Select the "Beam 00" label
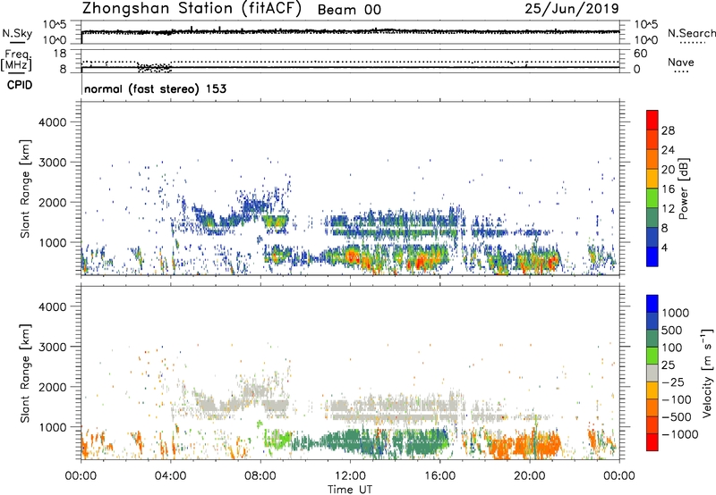 click(349, 10)
